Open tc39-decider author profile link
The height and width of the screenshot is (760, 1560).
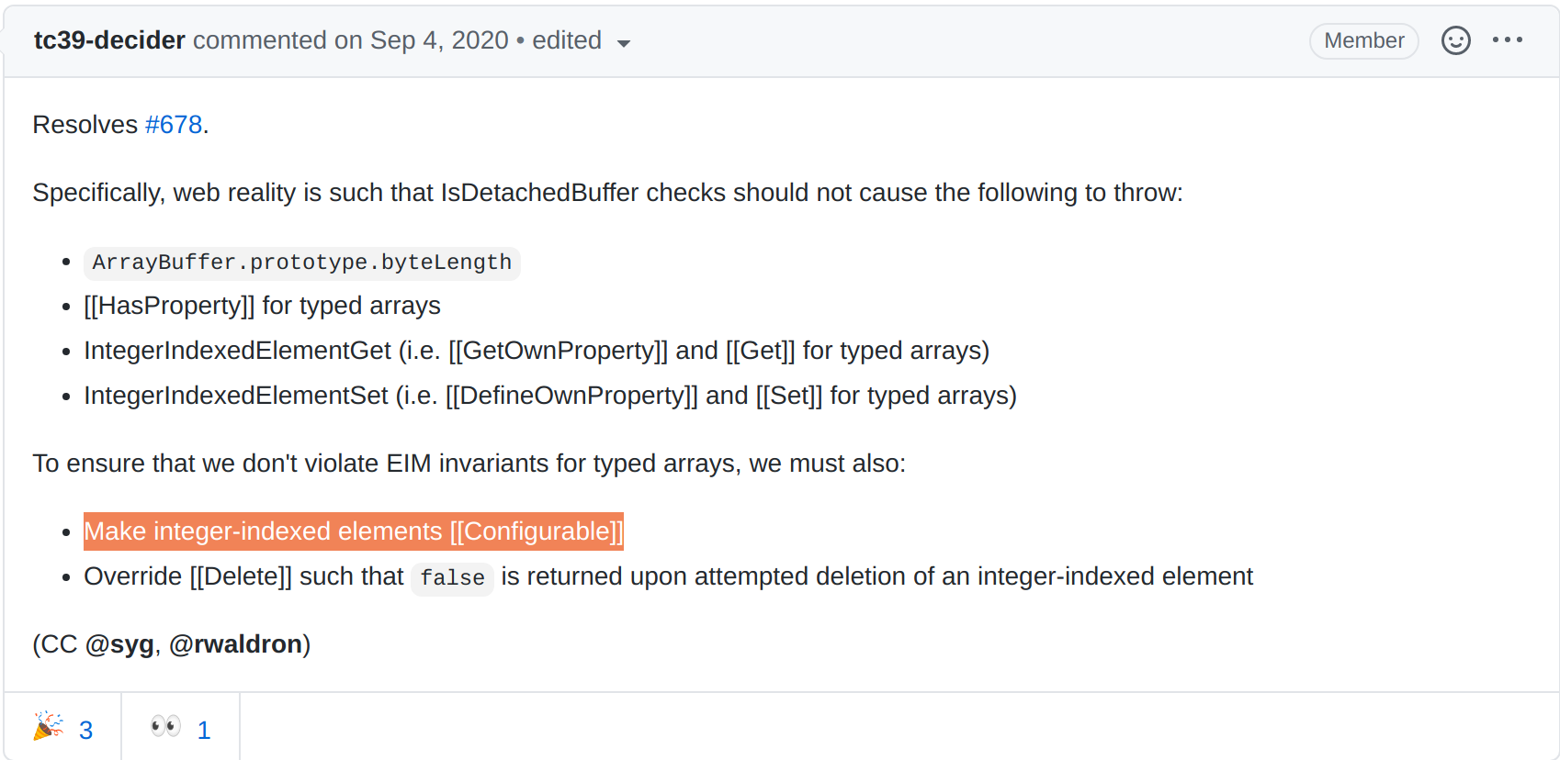(109, 40)
